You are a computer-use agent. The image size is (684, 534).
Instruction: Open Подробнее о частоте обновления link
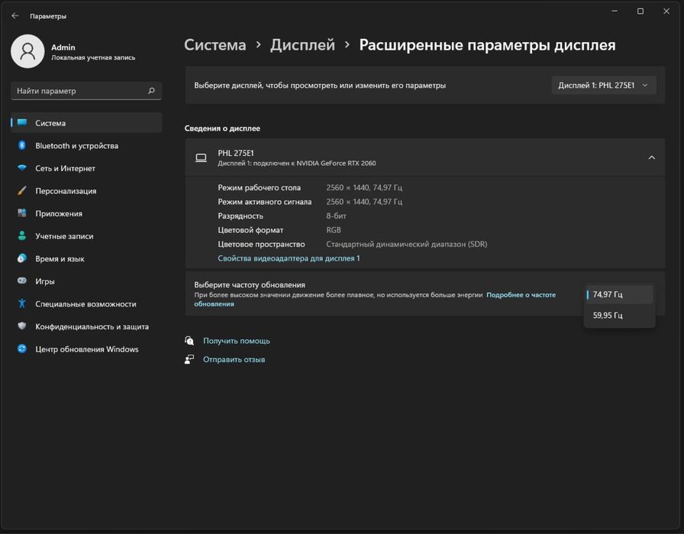(521, 295)
